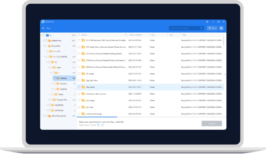266x160 pixels.
Task: Sort by Size column header
Action: tap(171, 35)
